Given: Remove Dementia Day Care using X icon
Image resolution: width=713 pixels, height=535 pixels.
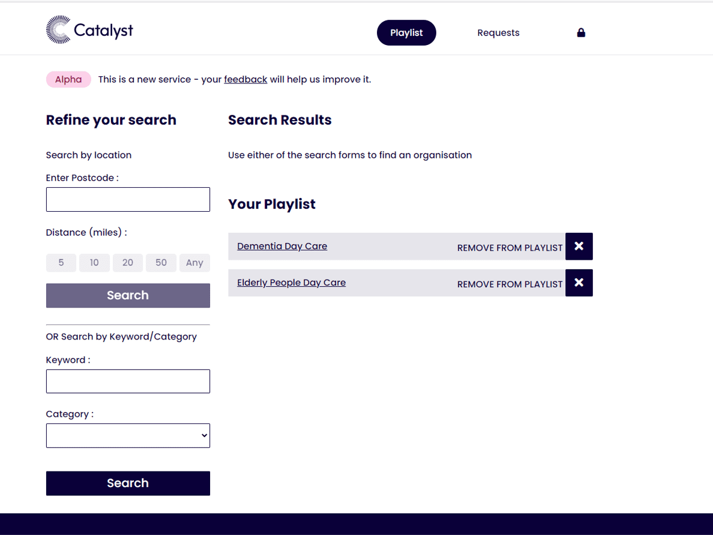Looking at the screenshot, I should (579, 247).
